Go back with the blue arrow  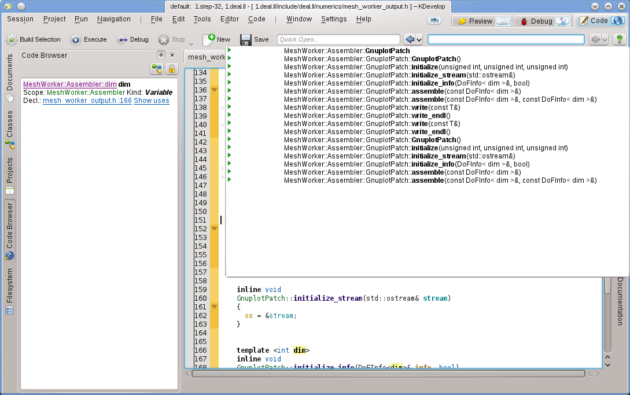click(x=410, y=39)
